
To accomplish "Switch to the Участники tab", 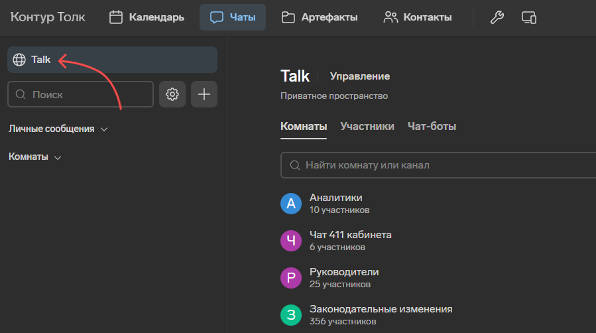I will (367, 126).
